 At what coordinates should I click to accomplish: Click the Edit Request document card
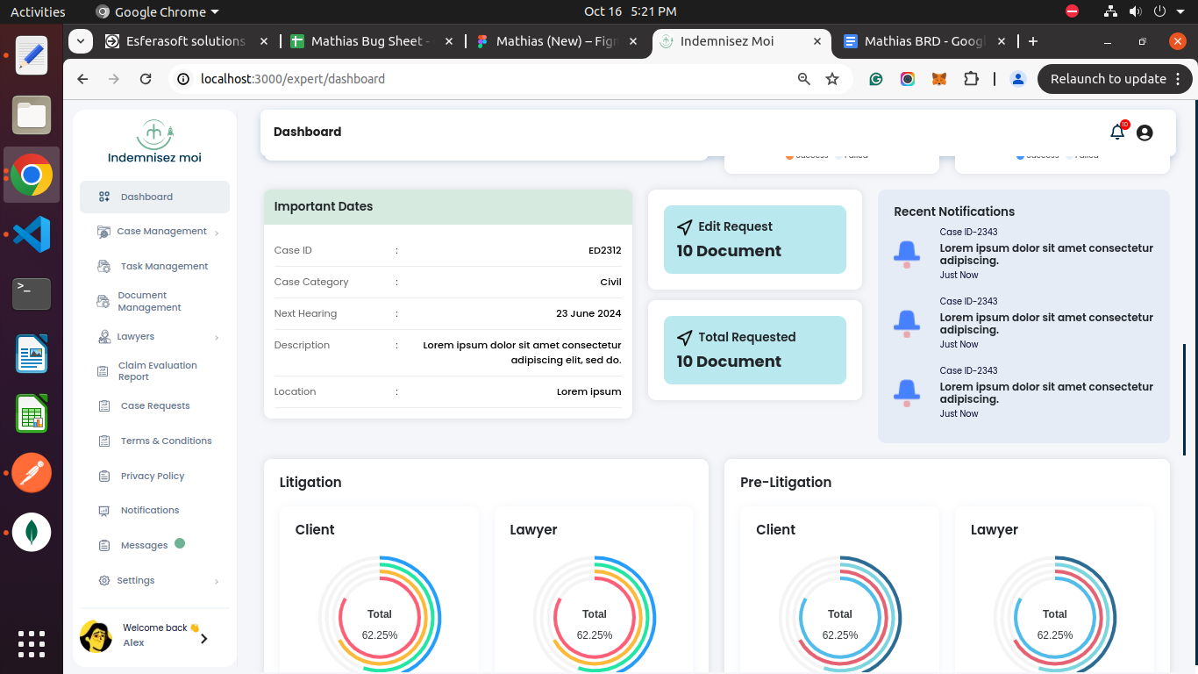click(x=754, y=240)
